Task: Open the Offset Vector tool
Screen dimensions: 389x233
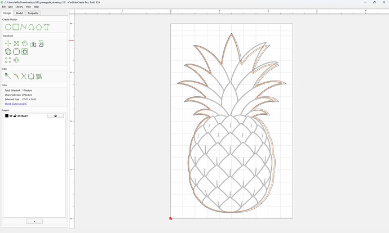Action: coord(8,52)
